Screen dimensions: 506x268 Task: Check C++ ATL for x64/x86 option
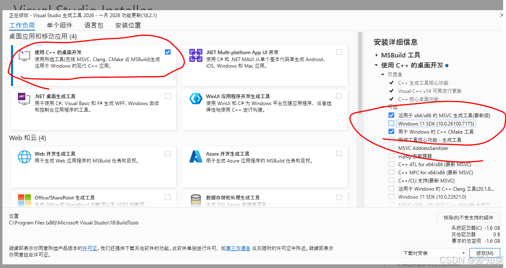(391, 164)
